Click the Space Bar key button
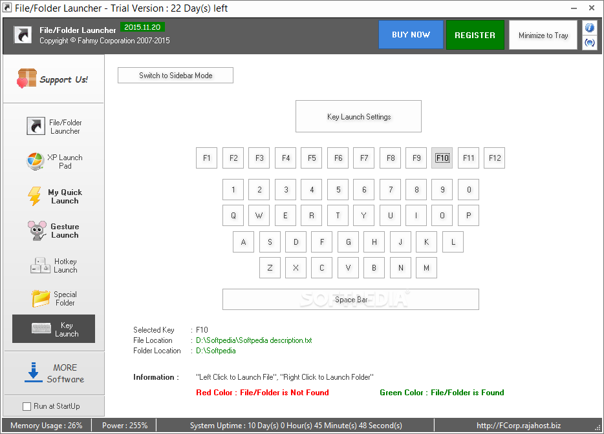This screenshot has width=604, height=434. [351, 299]
